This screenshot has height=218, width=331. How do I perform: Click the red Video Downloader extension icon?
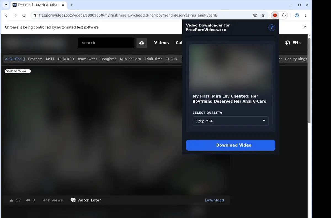(x=275, y=15)
